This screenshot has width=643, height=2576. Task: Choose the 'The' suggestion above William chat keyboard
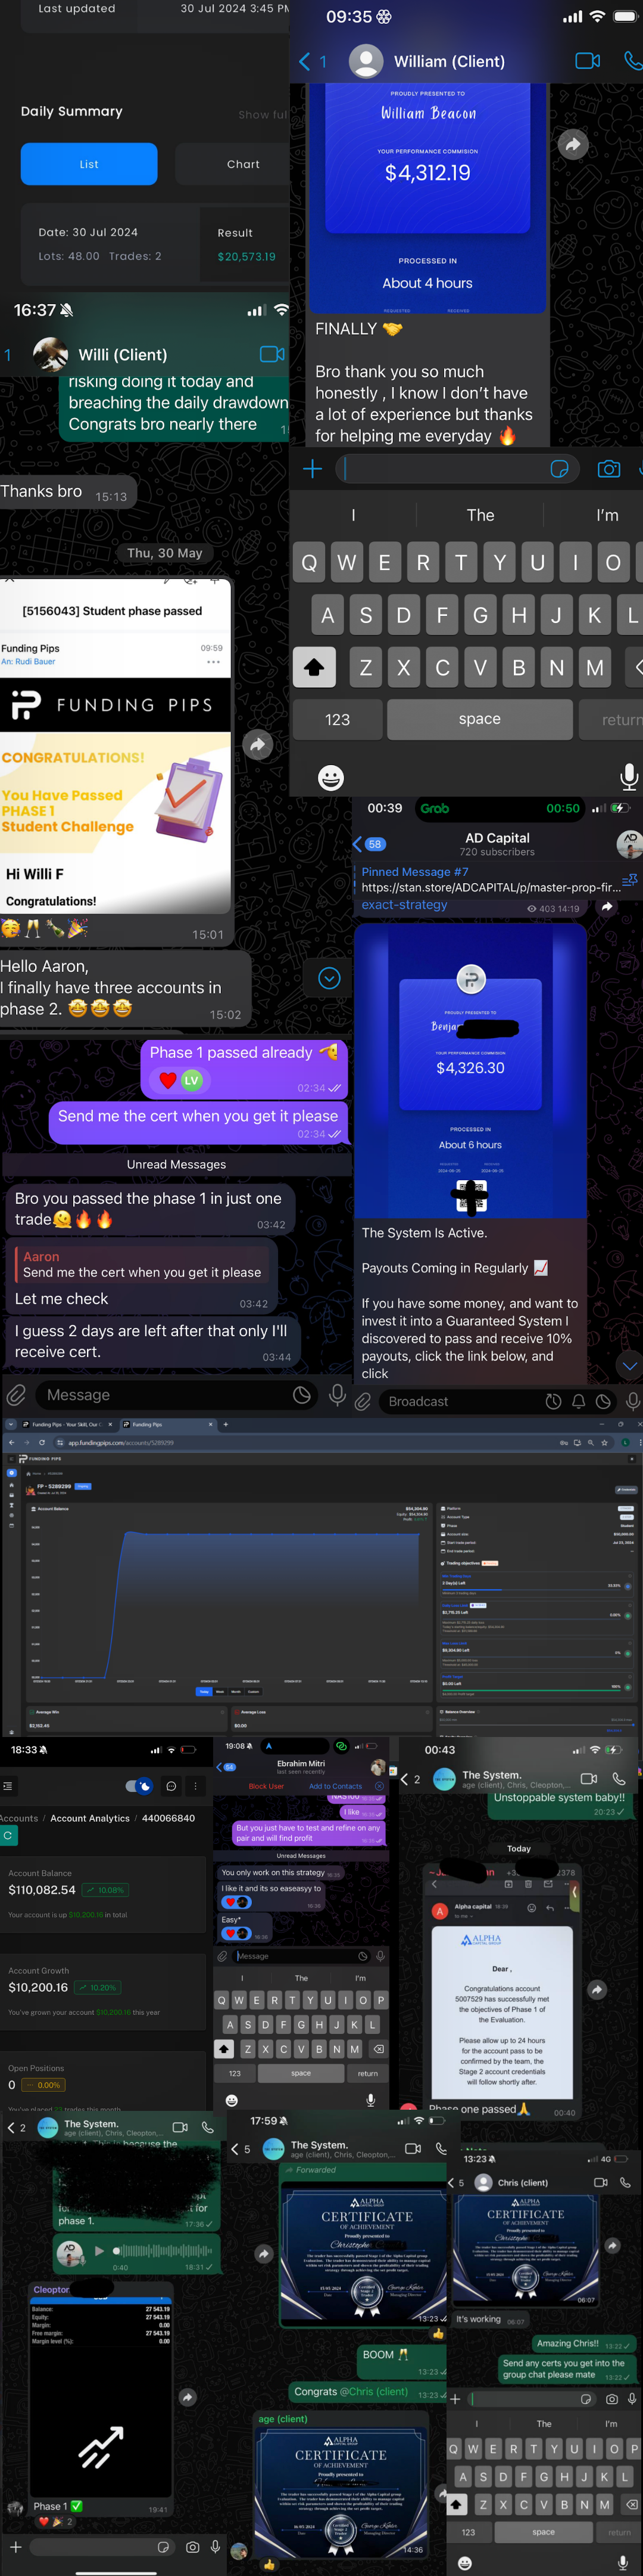pos(480,515)
